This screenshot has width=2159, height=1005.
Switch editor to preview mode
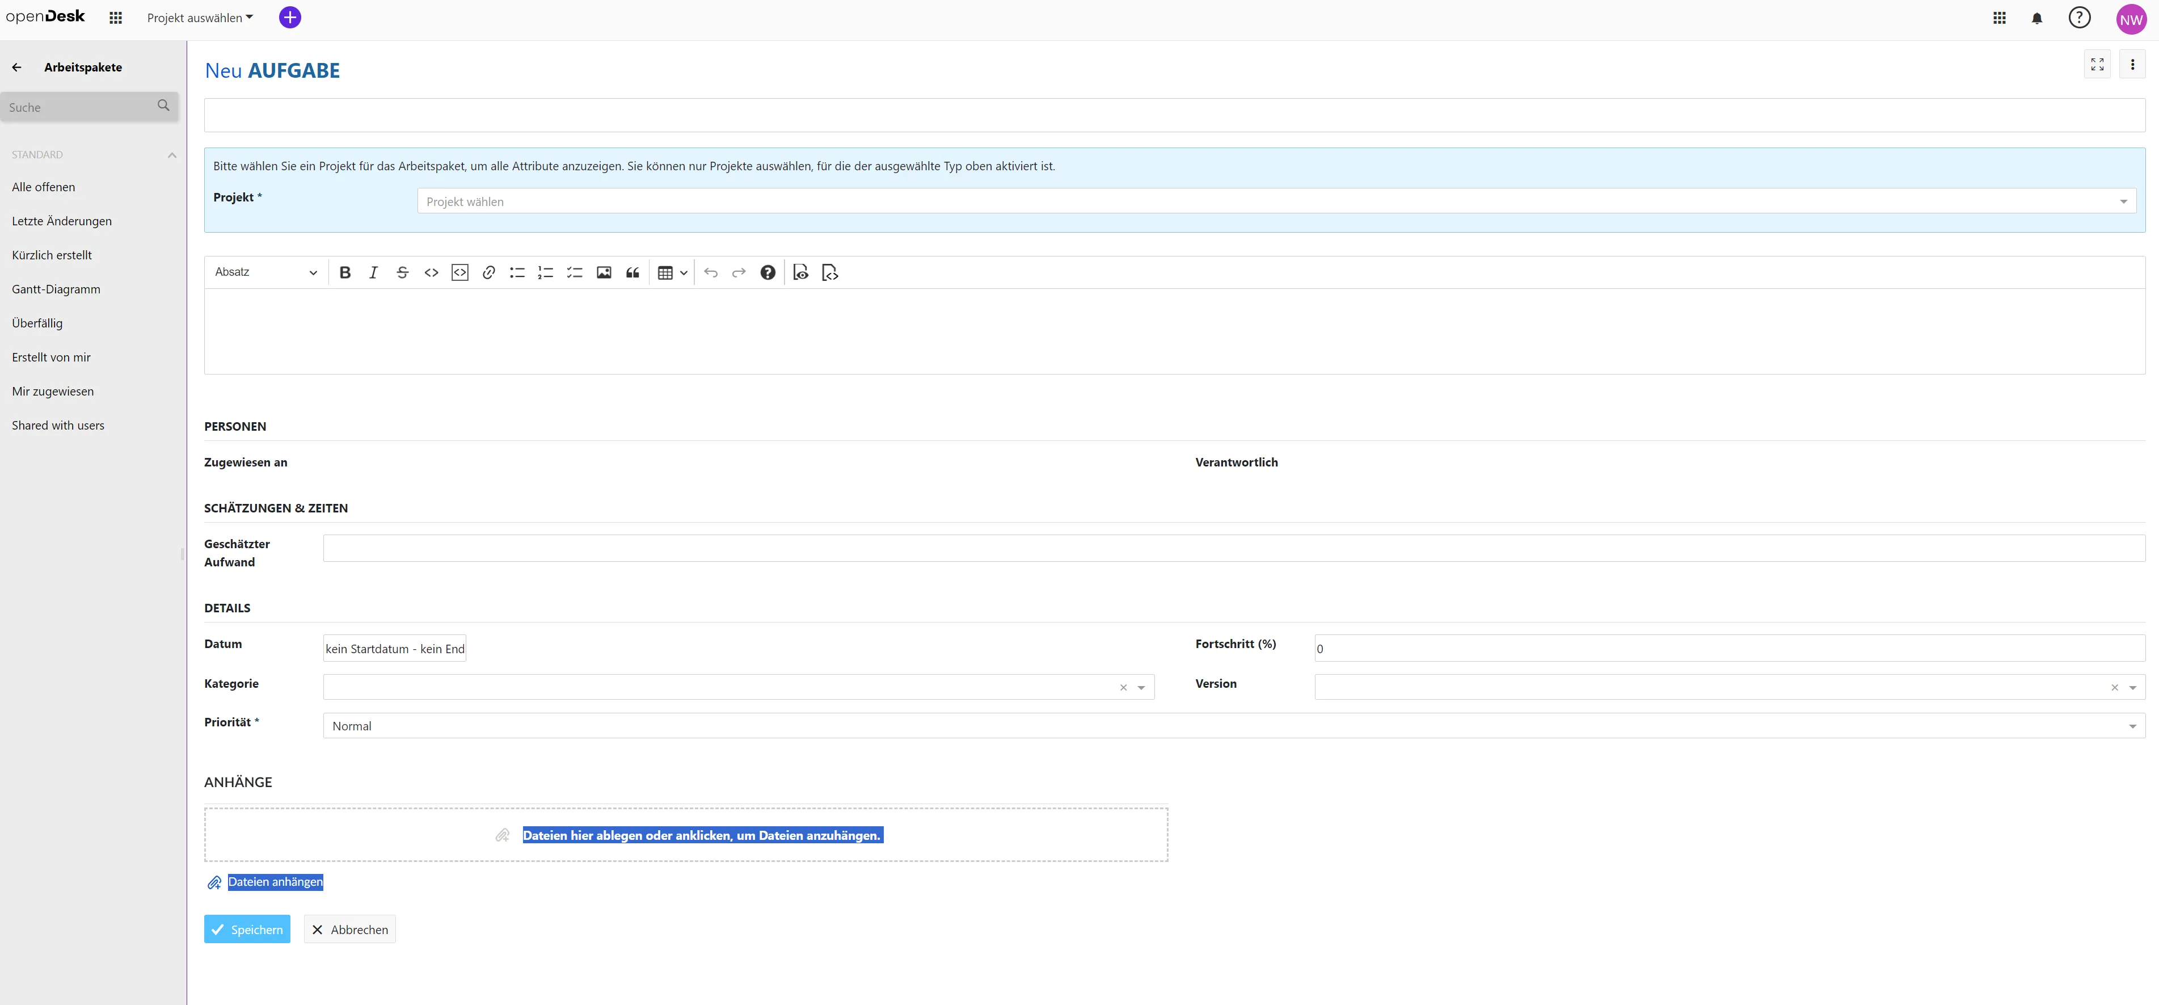coord(800,272)
